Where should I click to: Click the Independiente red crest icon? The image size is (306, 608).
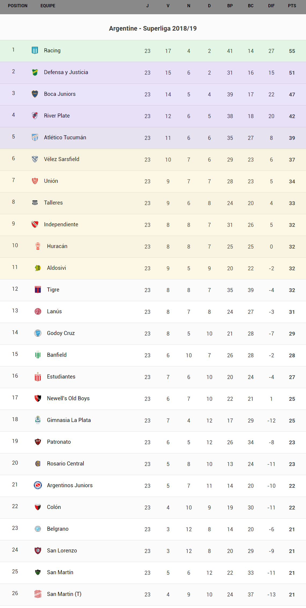pos(35,224)
